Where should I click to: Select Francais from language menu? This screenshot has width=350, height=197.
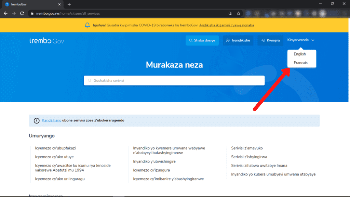300,63
